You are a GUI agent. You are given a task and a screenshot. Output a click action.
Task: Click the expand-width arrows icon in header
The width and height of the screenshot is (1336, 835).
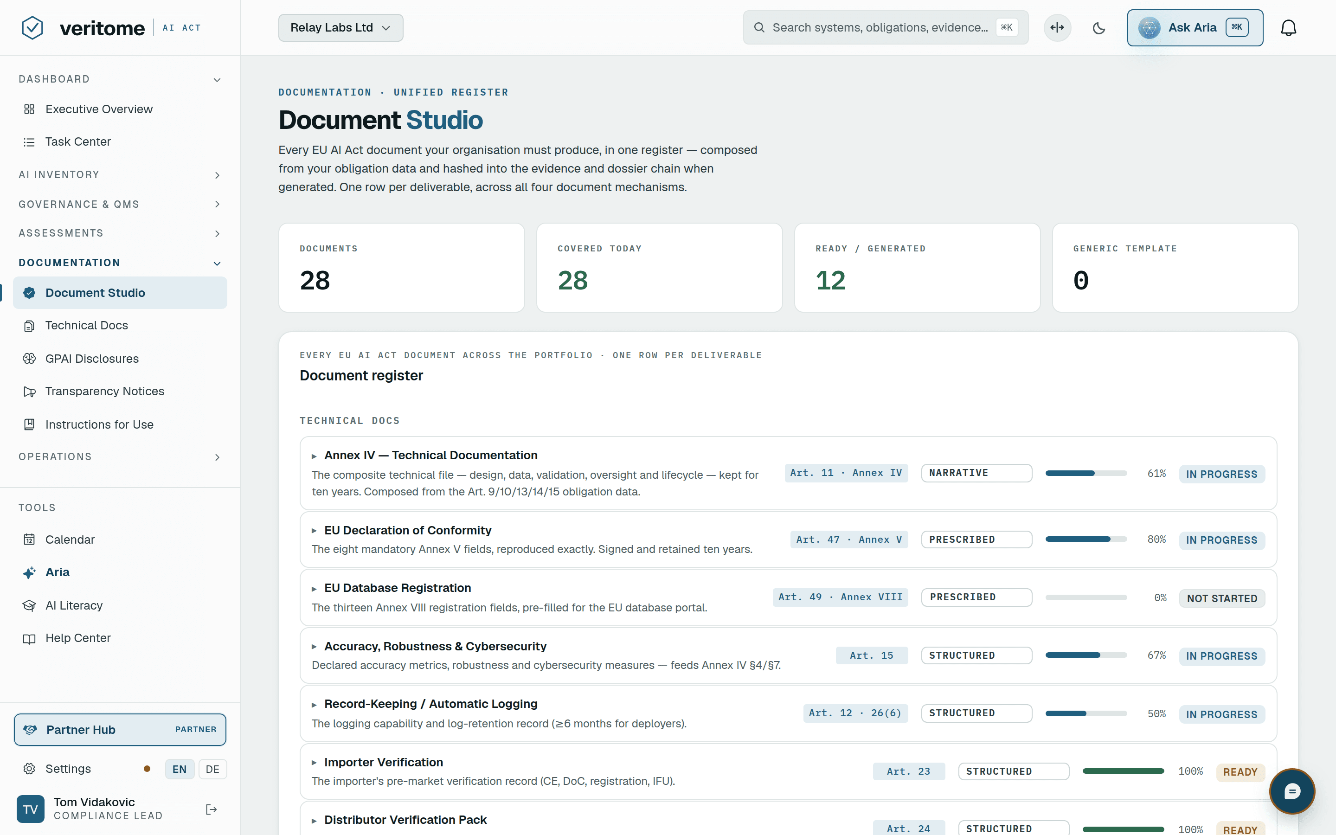(x=1057, y=28)
